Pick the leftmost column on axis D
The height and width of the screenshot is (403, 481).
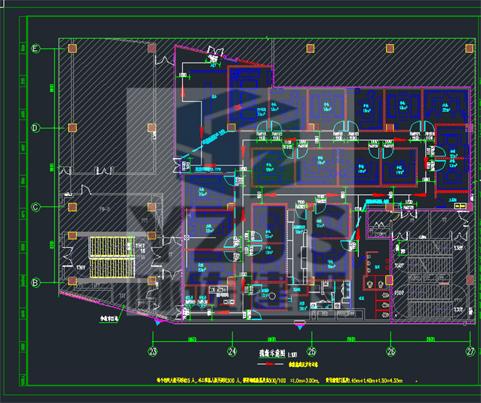(72, 127)
